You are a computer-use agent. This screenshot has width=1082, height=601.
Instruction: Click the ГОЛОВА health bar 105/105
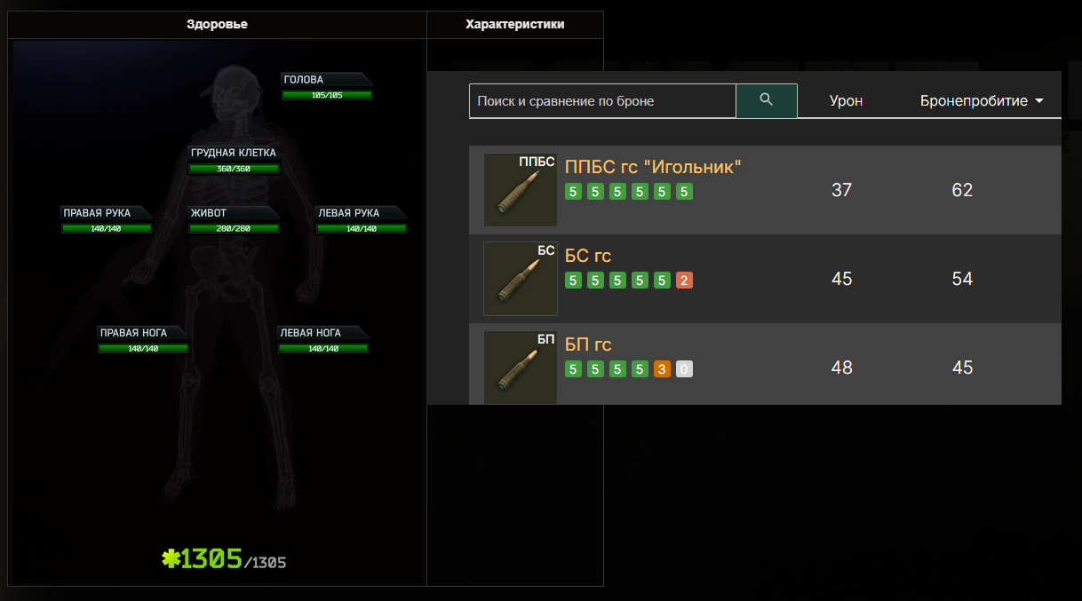tap(327, 95)
